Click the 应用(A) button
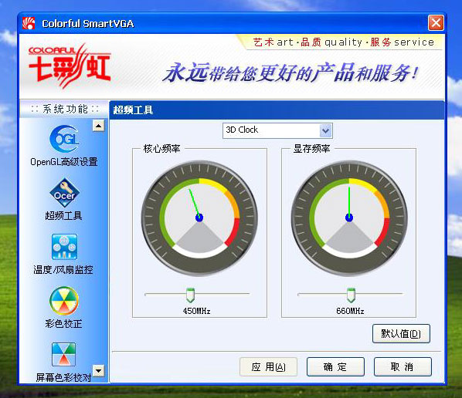462x398 pixels. pyautogui.click(x=268, y=367)
